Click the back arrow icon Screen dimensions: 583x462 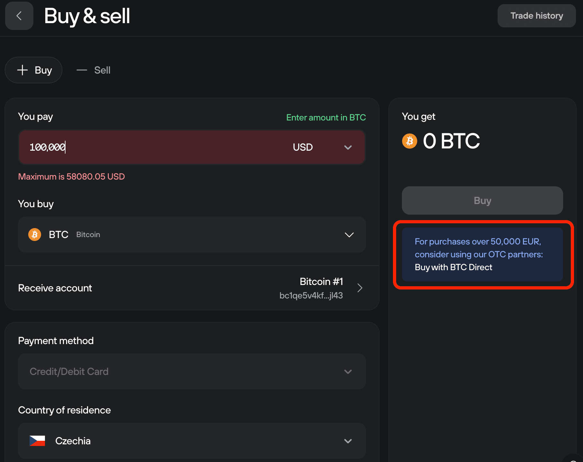pos(19,16)
